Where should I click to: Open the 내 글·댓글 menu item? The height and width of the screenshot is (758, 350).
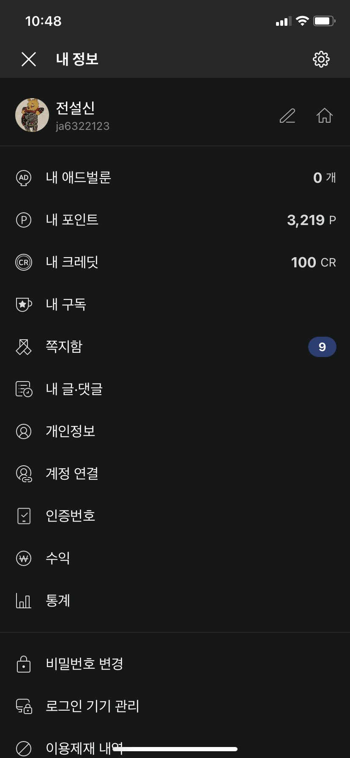[x=74, y=389]
